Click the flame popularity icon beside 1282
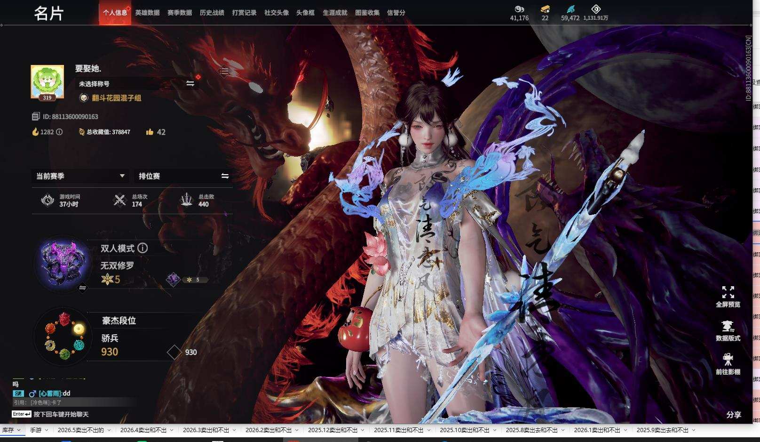 pos(35,132)
